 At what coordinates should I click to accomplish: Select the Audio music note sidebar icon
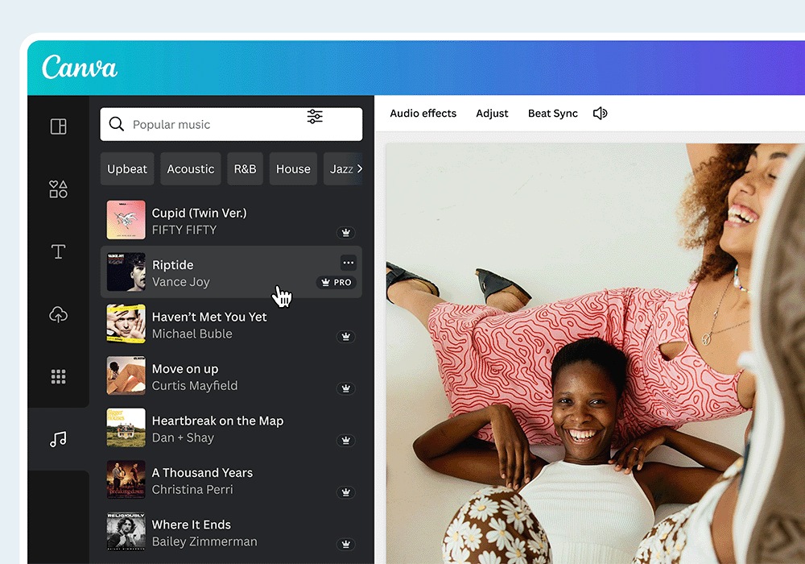click(58, 438)
